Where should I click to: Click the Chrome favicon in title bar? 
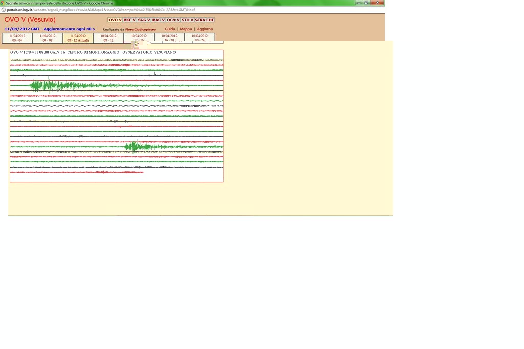(3, 3)
